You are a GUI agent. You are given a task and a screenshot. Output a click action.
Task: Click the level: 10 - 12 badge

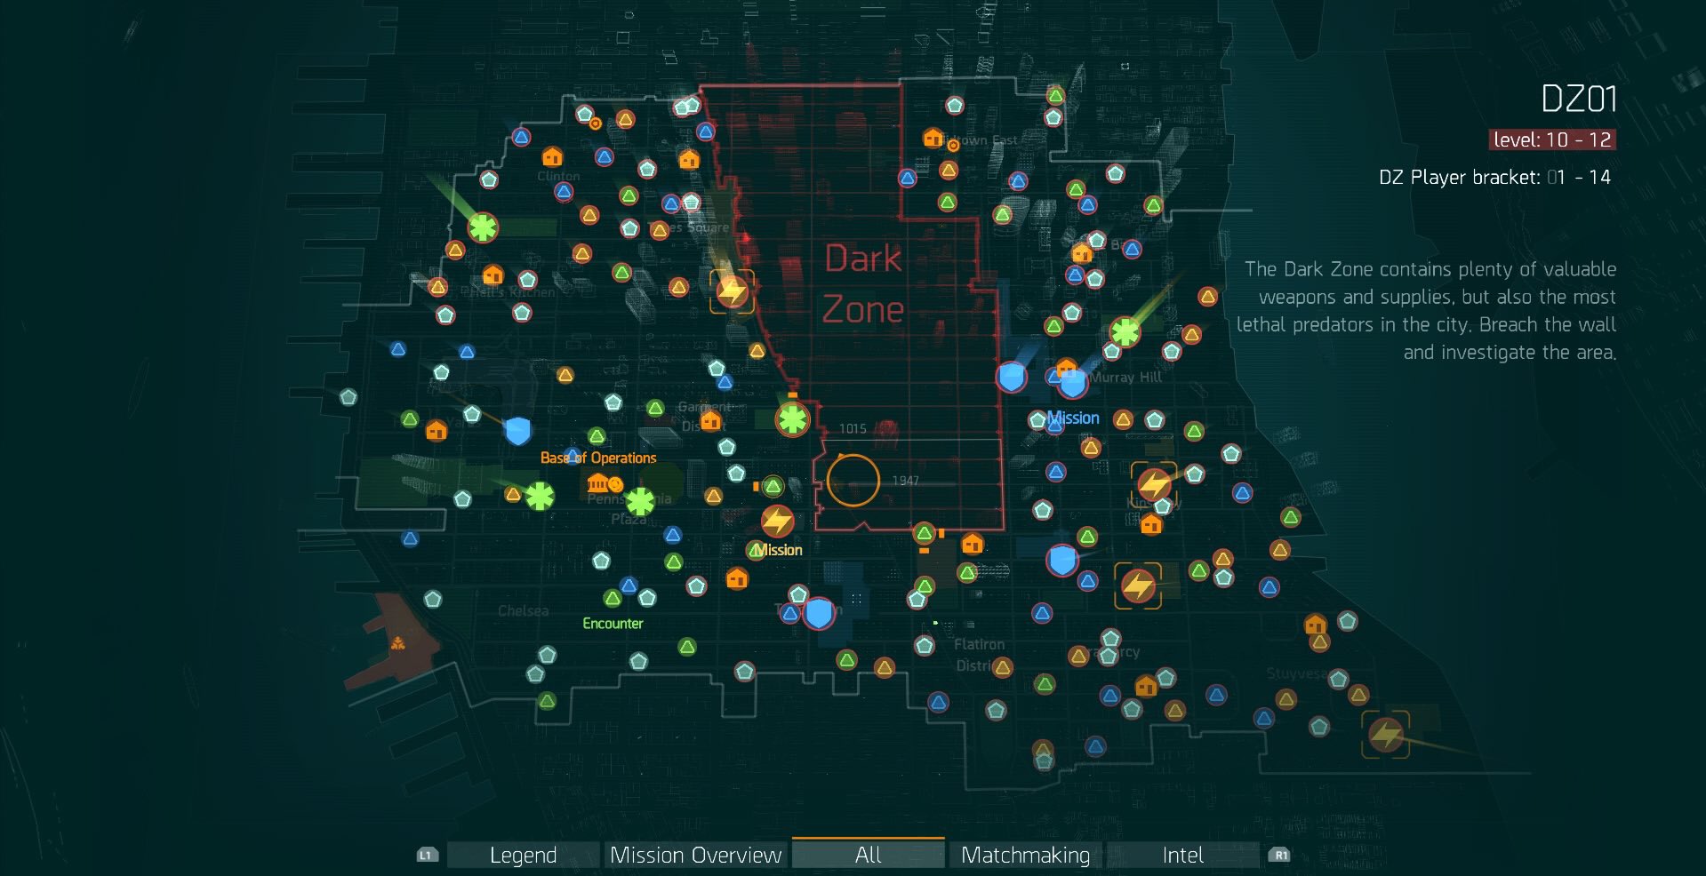[x=1552, y=139]
